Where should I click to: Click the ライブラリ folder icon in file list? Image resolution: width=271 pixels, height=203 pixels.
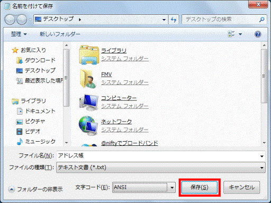(x=89, y=54)
